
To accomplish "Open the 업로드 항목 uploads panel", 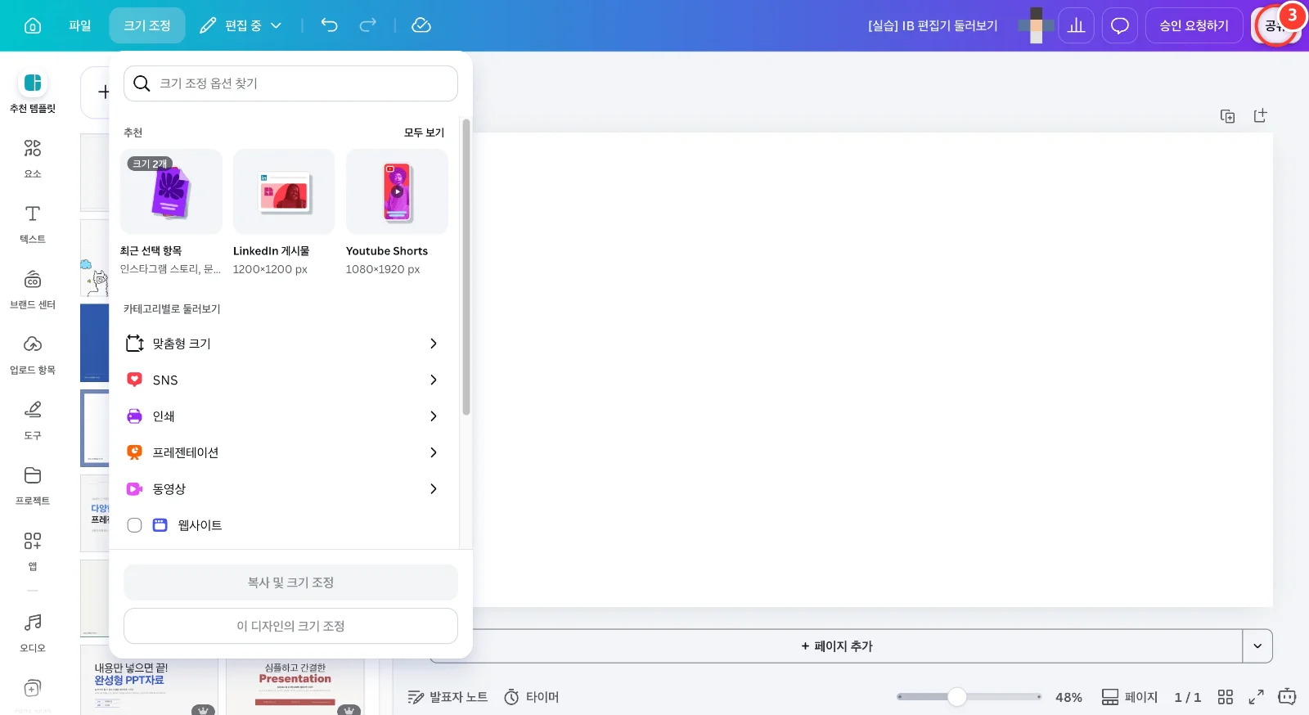I will [x=33, y=354].
